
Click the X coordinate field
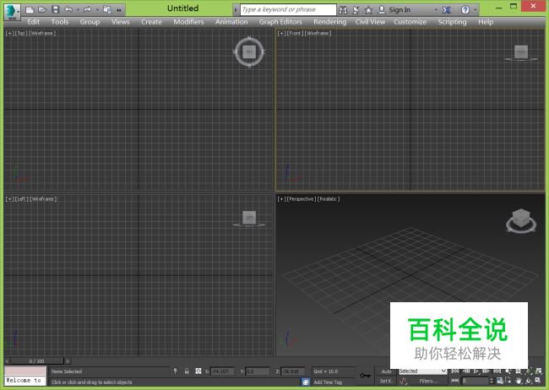[221, 371]
